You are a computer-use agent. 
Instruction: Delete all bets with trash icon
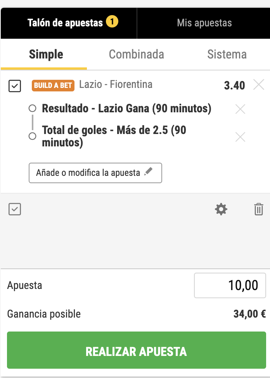[x=258, y=210]
